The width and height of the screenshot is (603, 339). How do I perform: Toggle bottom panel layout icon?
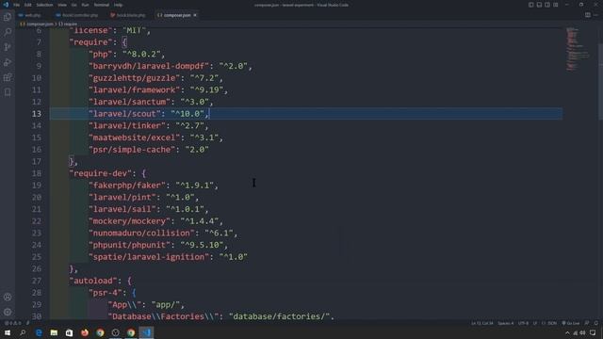pos(539,5)
